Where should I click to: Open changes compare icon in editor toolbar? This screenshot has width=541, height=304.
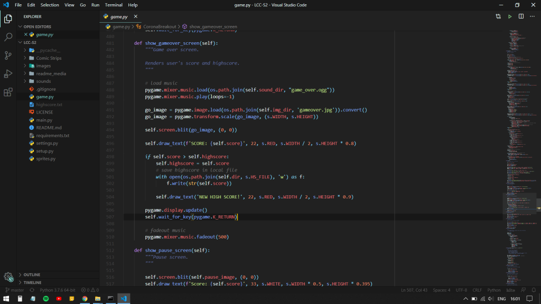498,16
